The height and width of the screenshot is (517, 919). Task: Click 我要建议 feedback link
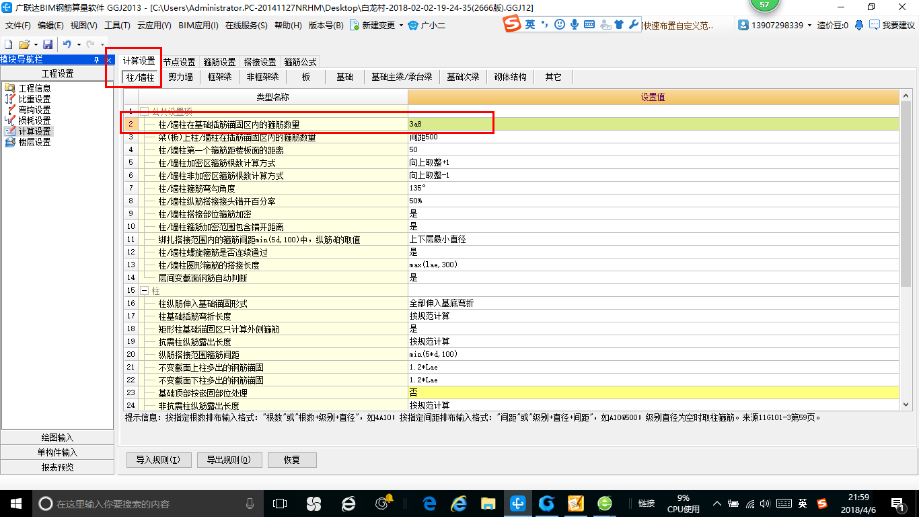(898, 26)
